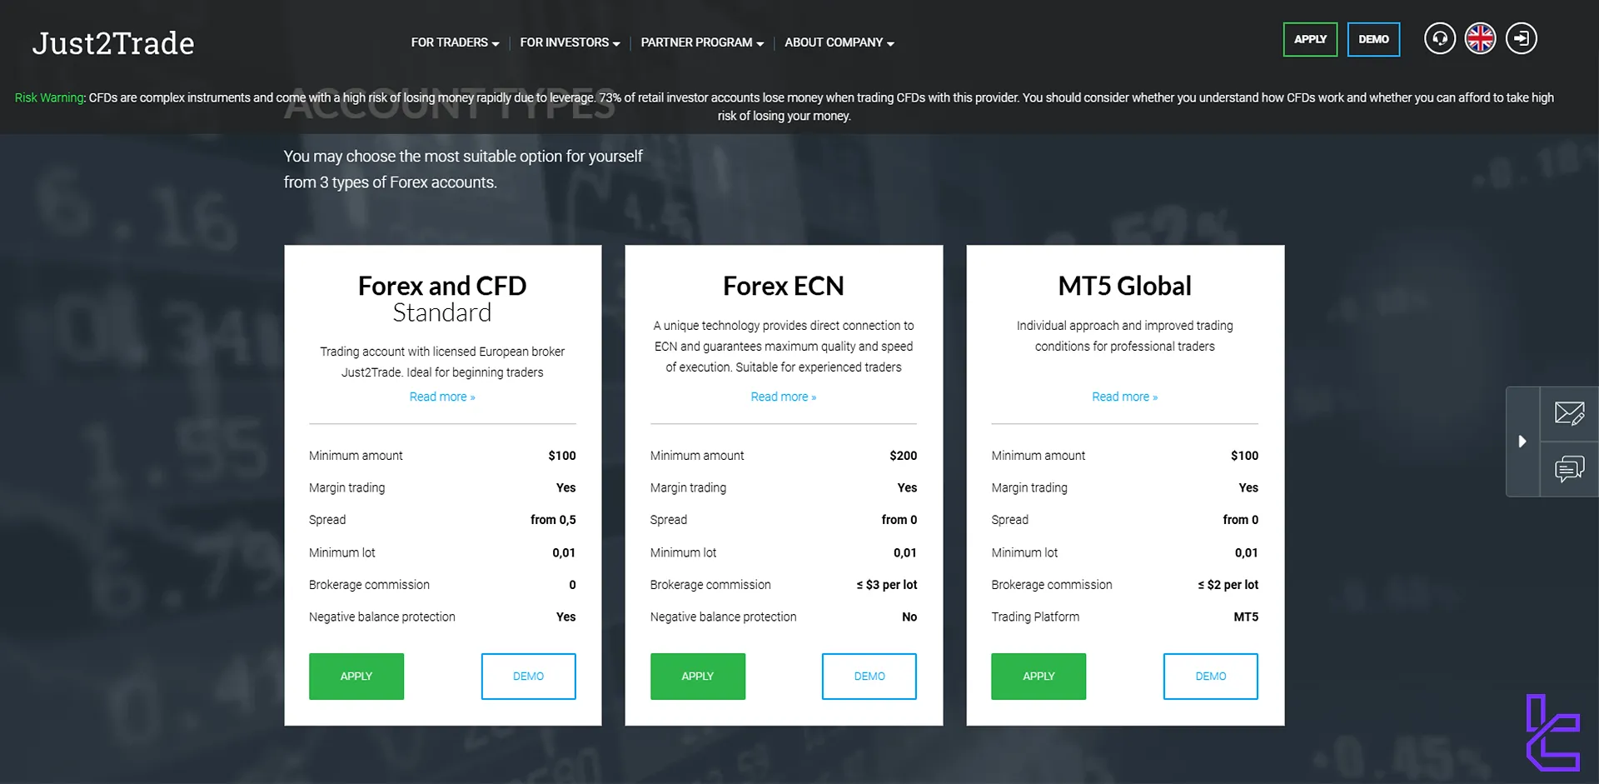
Task: Click the MT5 trading platform value
Action: (x=1246, y=617)
